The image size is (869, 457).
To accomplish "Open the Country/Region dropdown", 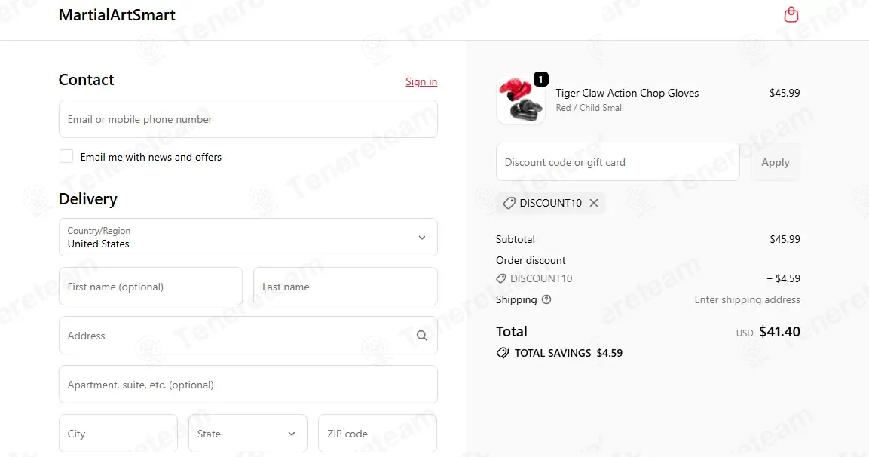I will tap(248, 238).
